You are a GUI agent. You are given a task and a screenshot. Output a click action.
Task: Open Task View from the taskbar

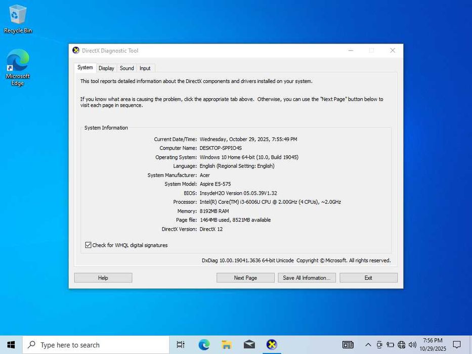[181, 345]
